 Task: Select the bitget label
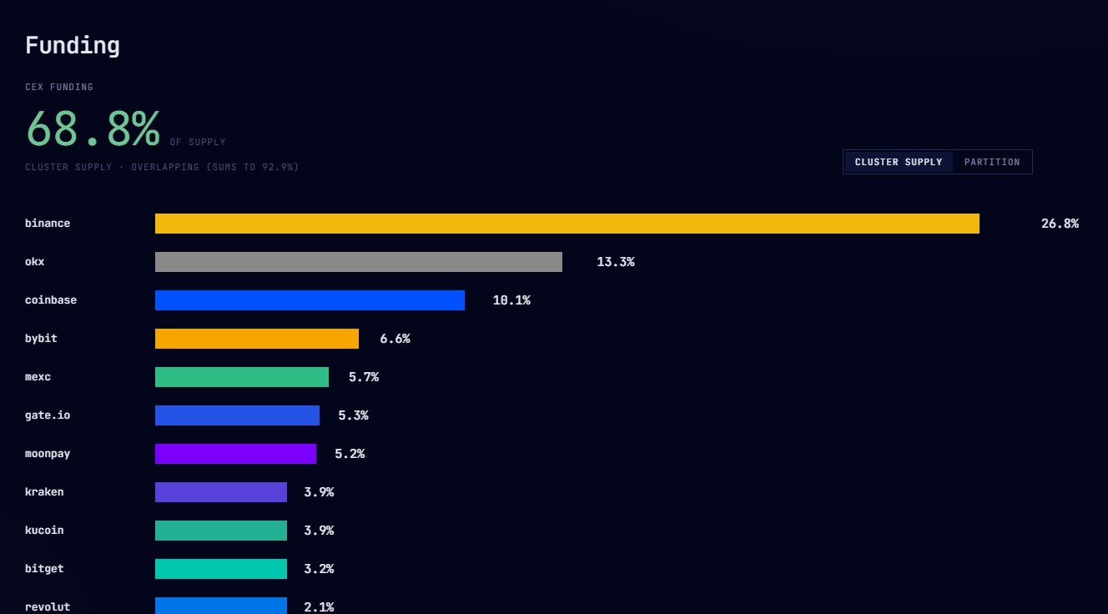[x=44, y=569]
